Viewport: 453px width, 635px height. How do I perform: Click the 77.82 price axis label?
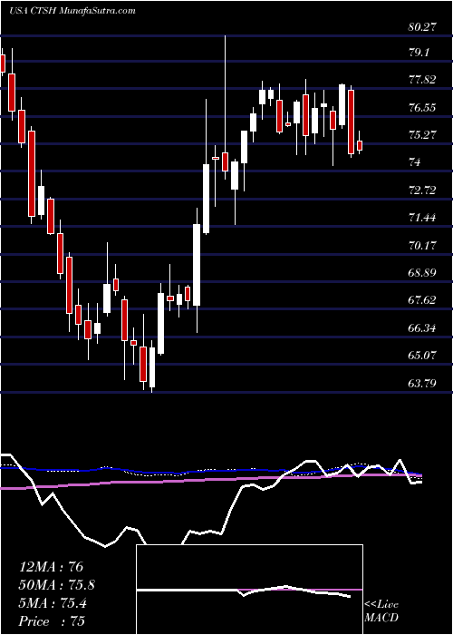[423, 80]
